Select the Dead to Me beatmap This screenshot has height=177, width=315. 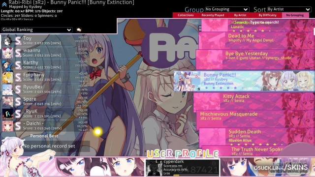256,40
